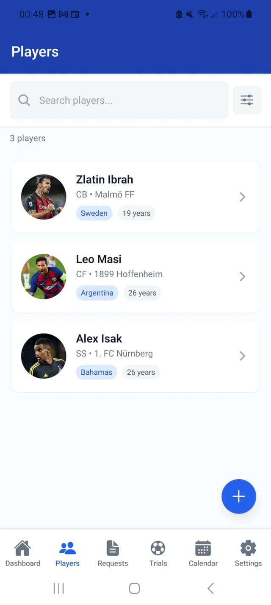Image resolution: width=271 pixels, height=605 pixels.
Task: Select Alex Isak's name link
Action: click(x=99, y=338)
